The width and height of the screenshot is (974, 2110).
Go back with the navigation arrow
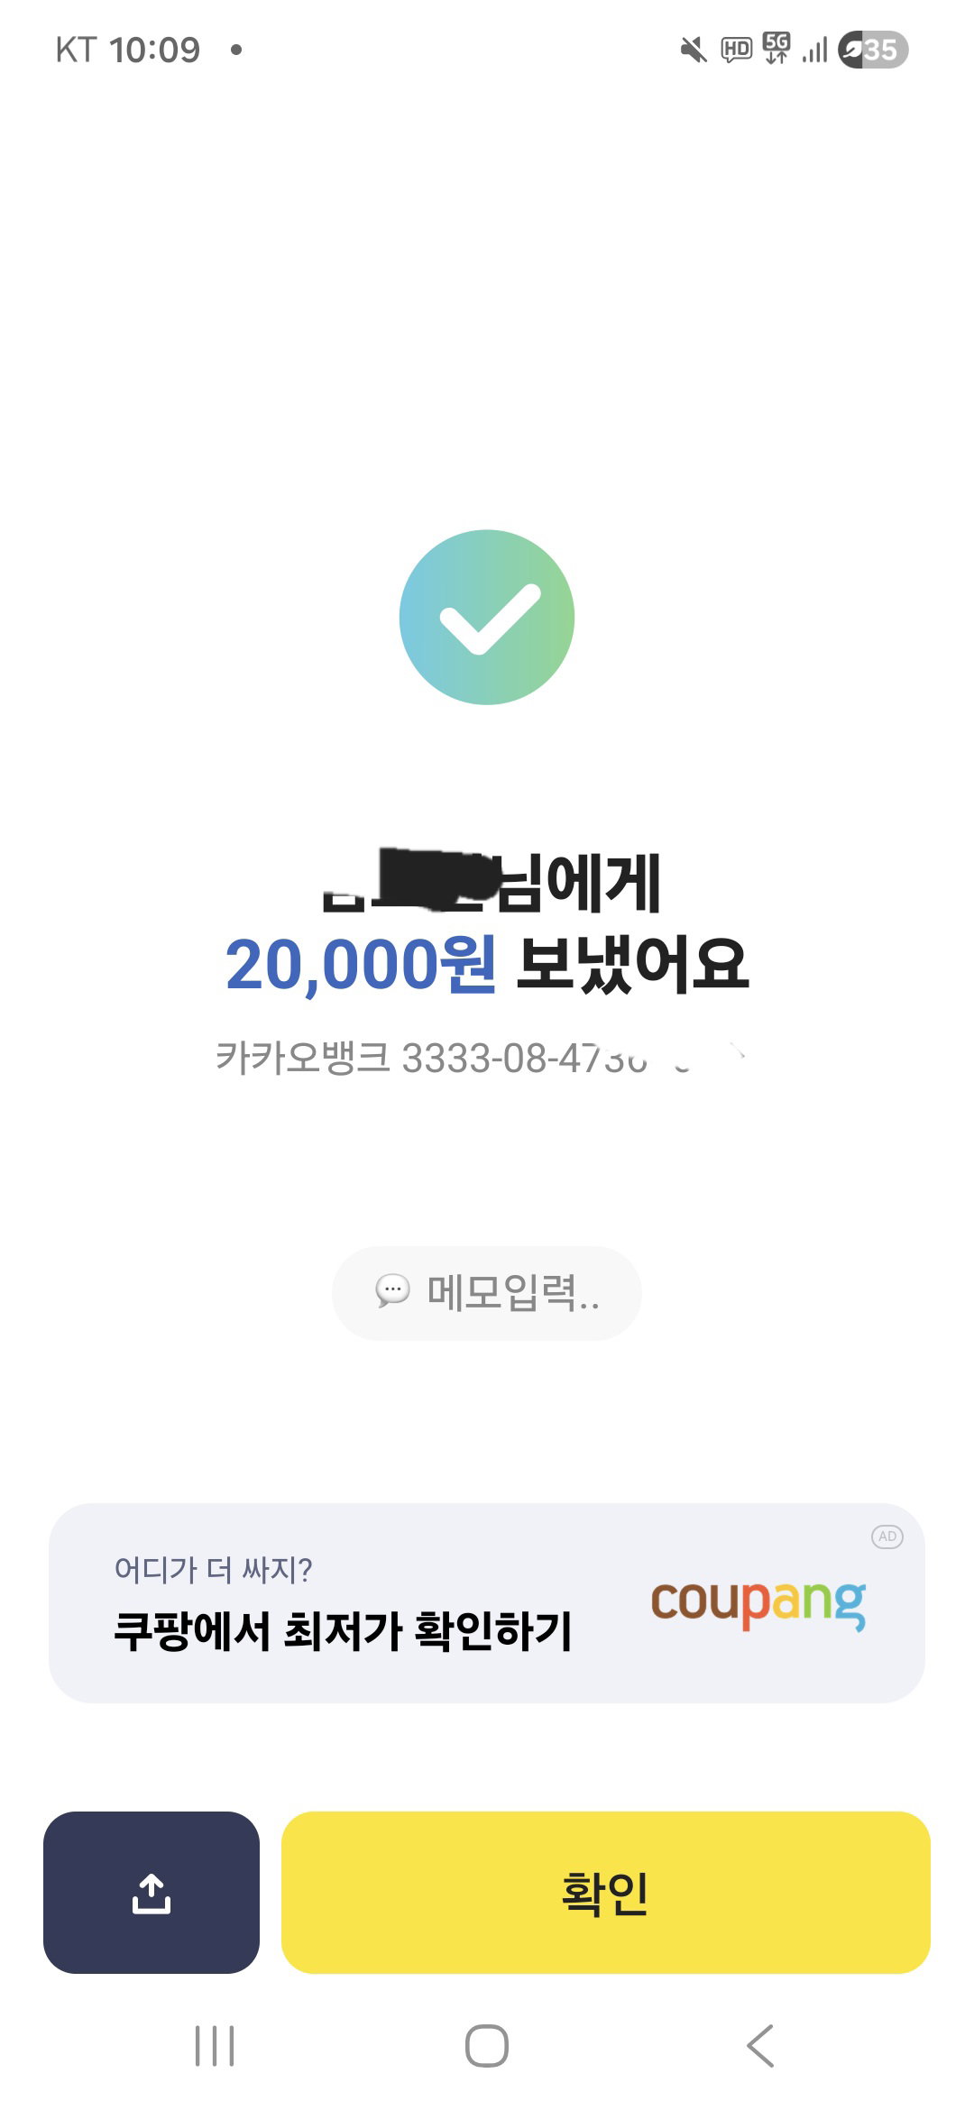(x=760, y=2045)
